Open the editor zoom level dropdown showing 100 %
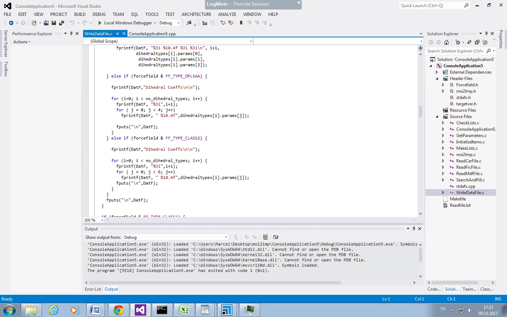Image resolution: width=507 pixels, height=317 pixels. (x=102, y=220)
